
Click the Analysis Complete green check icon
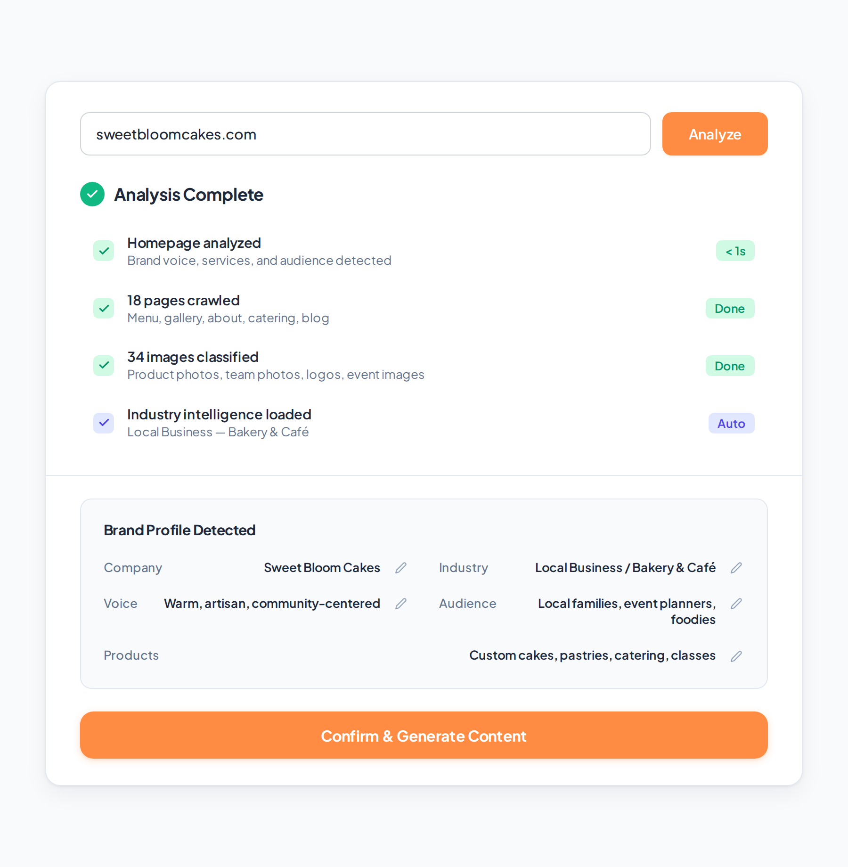point(92,194)
